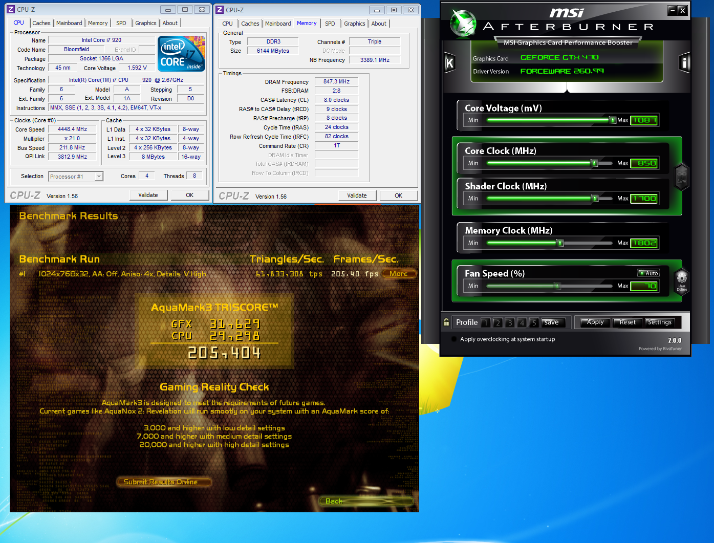Viewport: 714px width, 543px height.
Task: Click processor name field Intel Core i7 920
Action: coord(101,40)
